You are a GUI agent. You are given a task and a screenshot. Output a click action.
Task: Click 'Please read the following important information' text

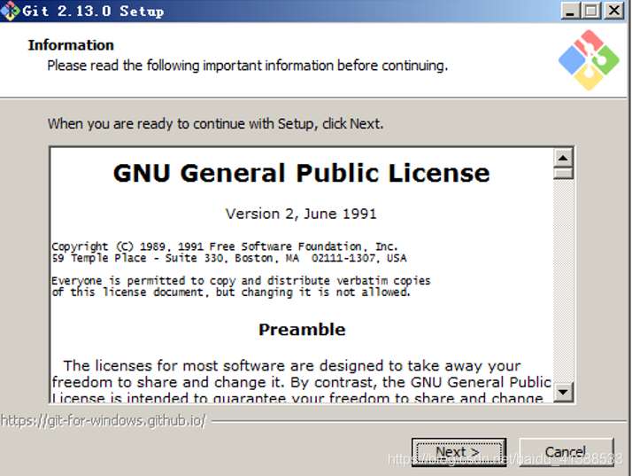(248, 66)
